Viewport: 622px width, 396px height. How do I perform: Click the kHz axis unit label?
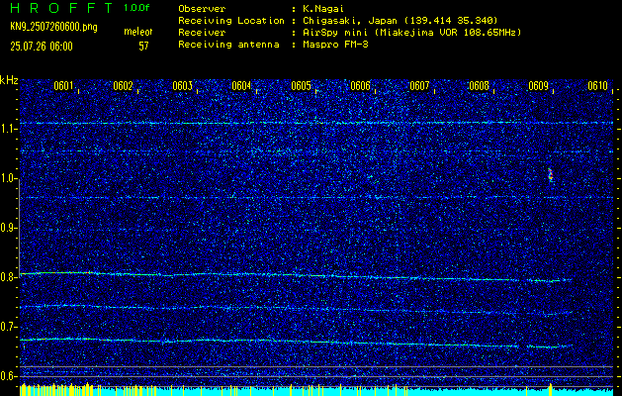pos(9,80)
